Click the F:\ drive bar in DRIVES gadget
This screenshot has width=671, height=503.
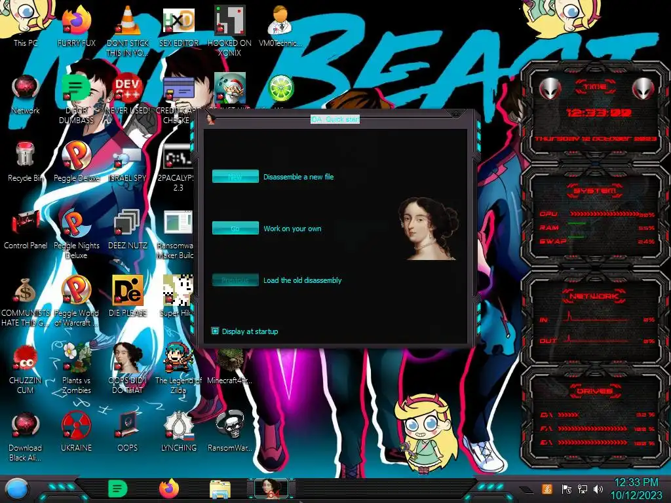592,428
